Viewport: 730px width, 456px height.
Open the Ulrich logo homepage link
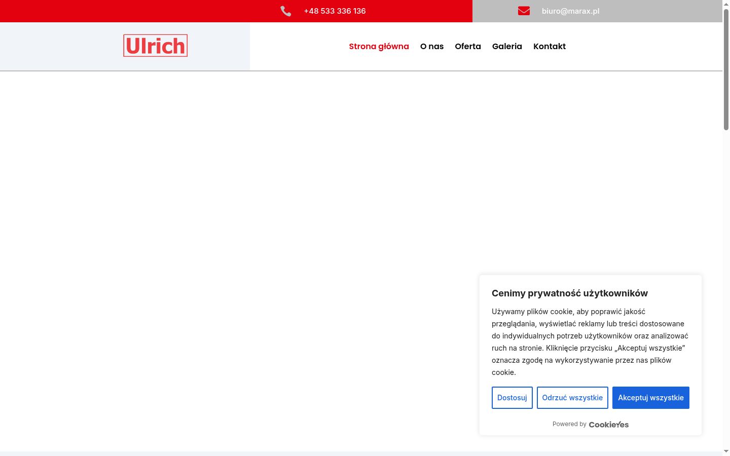(x=155, y=46)
